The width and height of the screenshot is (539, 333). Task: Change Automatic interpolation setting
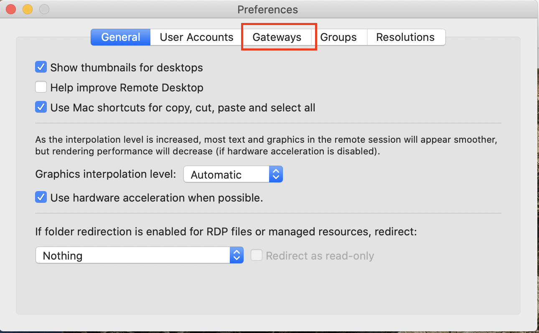pyautogui.click(x=226, y=174)
